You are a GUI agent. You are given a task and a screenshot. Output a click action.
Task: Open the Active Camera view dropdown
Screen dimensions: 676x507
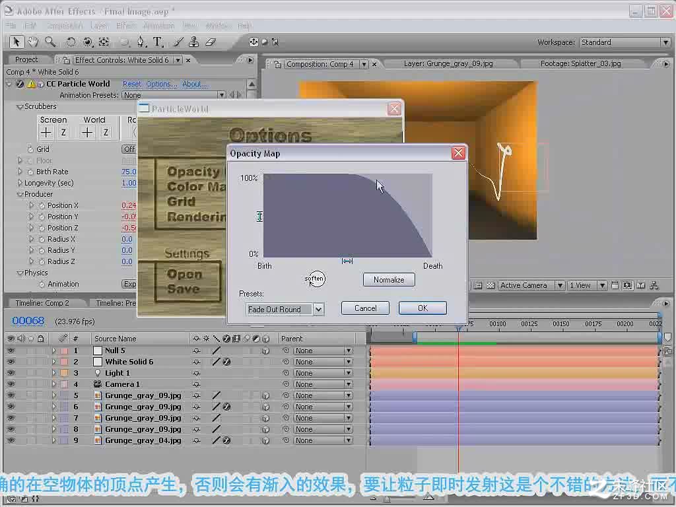[560, 285]
